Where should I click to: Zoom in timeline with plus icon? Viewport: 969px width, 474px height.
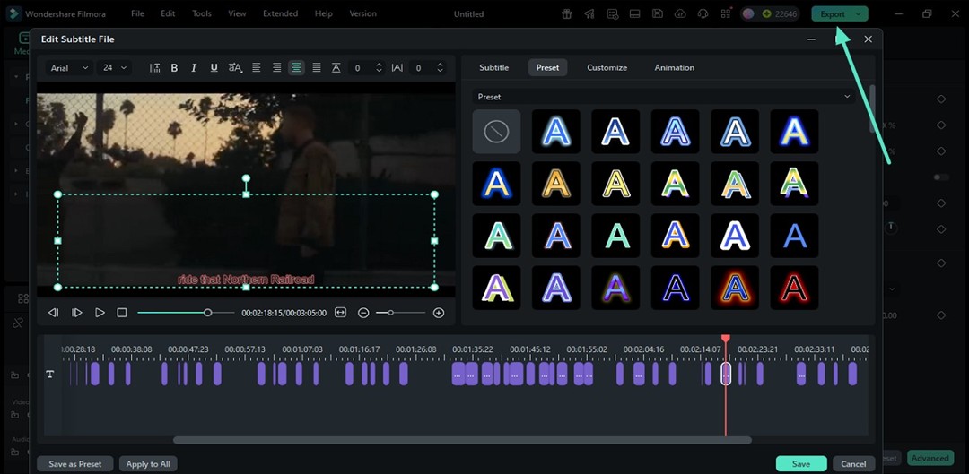[x=439, y=313]
